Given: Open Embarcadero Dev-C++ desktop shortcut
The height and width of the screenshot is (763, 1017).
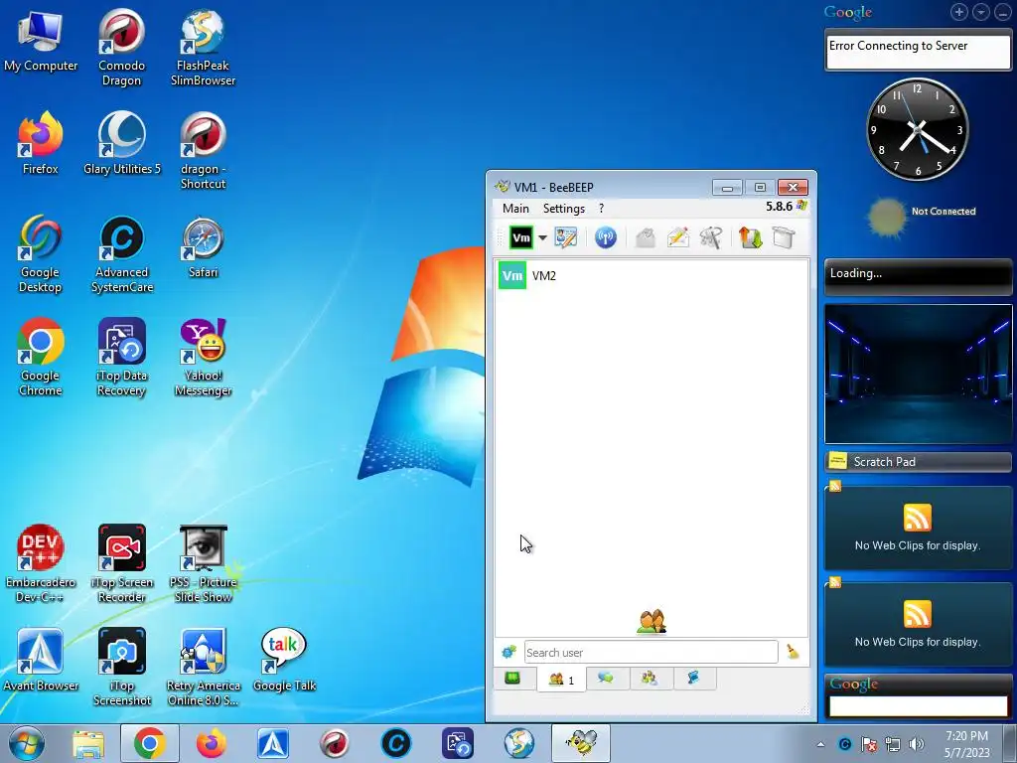Looking at the screenshot, I should coord(40,563).
